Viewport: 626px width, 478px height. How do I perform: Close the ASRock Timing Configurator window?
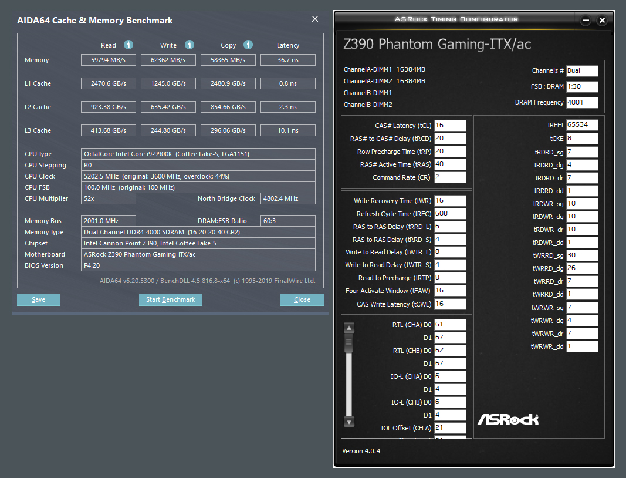602,21
